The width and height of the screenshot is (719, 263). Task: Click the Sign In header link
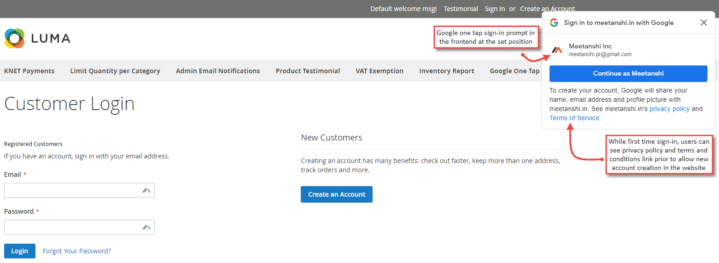click(495, 9)
